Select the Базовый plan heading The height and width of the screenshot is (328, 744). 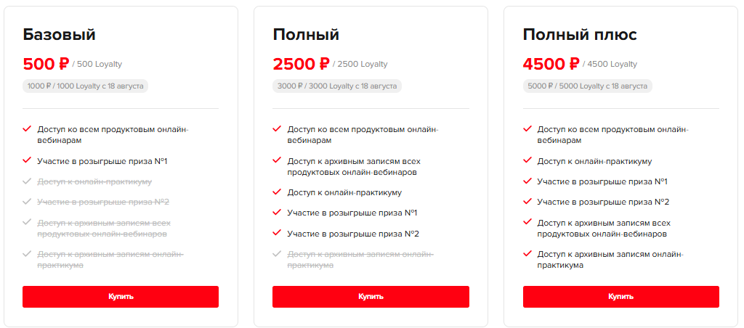pyautogui.click(x=60, y=35)
